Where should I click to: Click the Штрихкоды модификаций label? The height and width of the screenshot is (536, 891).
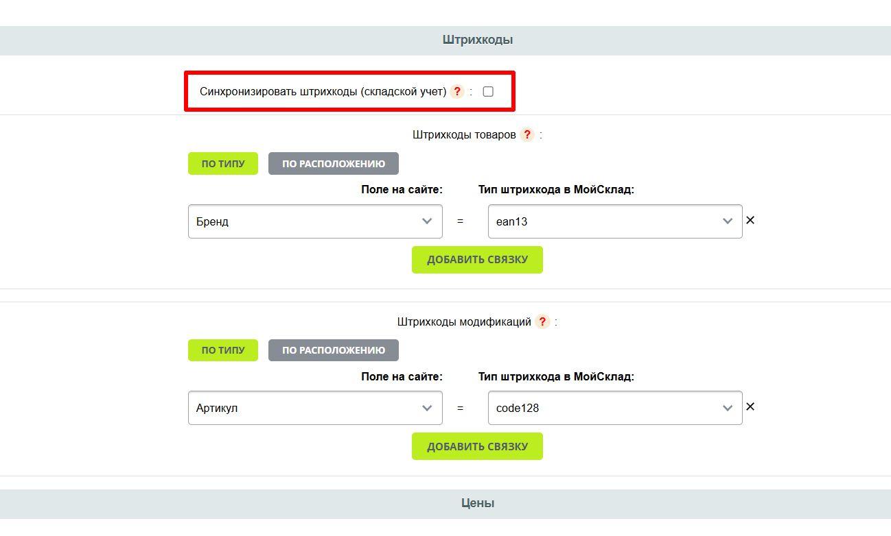coord(464,321)
